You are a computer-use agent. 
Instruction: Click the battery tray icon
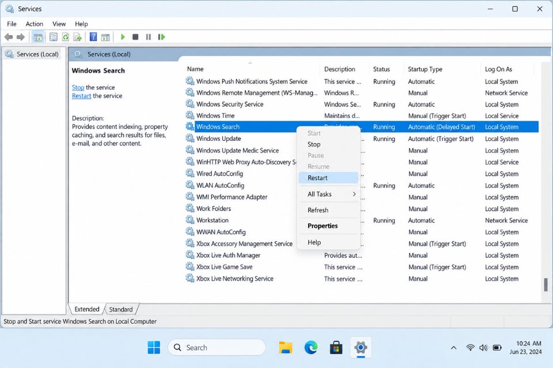497,347
